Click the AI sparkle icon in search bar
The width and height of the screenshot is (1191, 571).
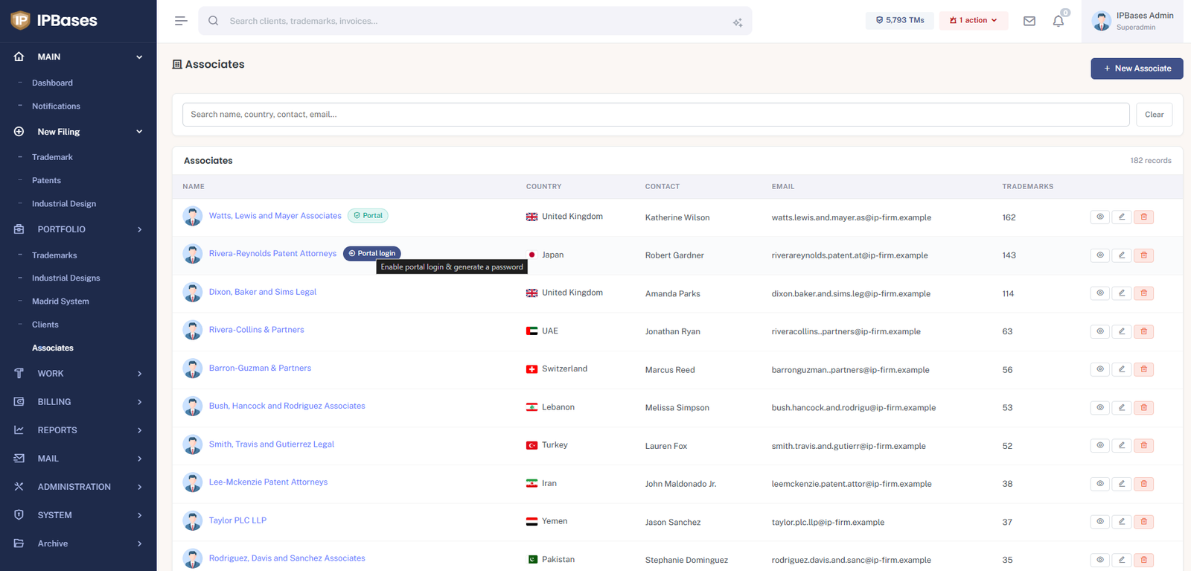738,22
